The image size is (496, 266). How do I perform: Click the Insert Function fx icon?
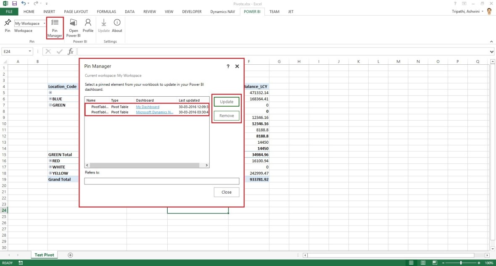pyautogui.click(x=71, y=51)
